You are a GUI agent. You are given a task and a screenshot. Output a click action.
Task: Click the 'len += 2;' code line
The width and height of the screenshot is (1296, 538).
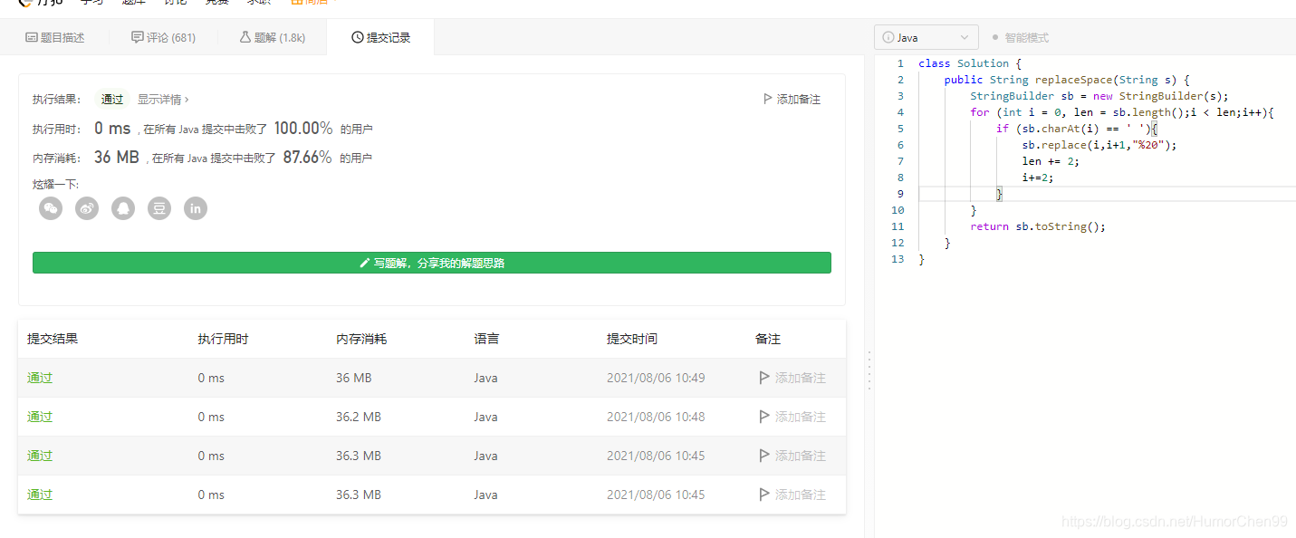(1051, 161)
